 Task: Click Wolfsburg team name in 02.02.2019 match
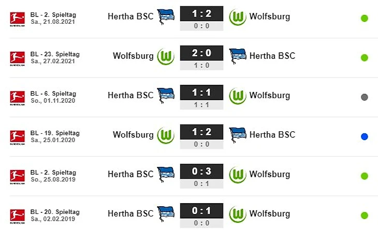coord(269,213)
